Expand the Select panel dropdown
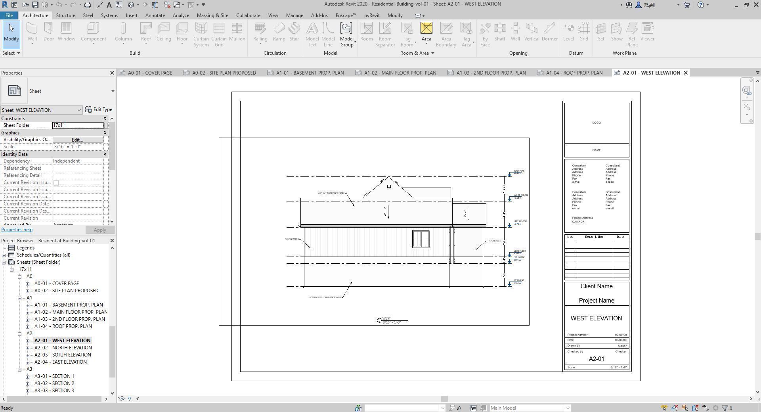The height and width of the screenshot is (412, 761). click(11, 53)
